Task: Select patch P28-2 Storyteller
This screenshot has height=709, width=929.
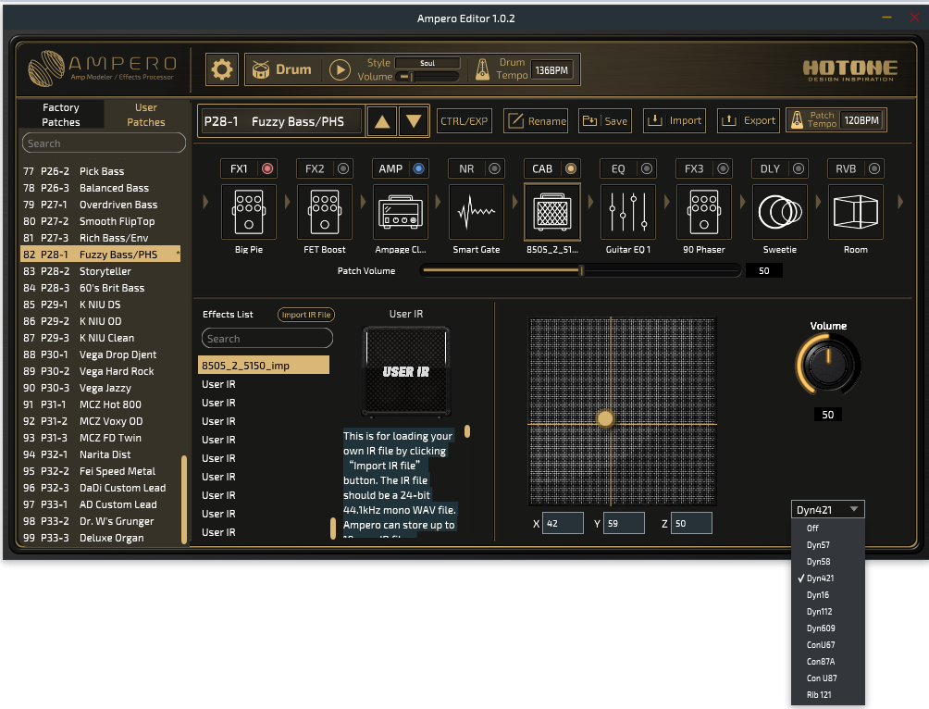Action: point(101,271)
